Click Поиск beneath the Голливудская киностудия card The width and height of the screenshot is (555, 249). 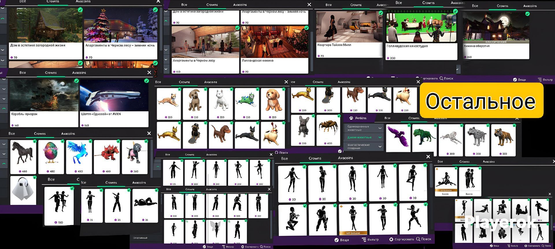coord(446,78)
